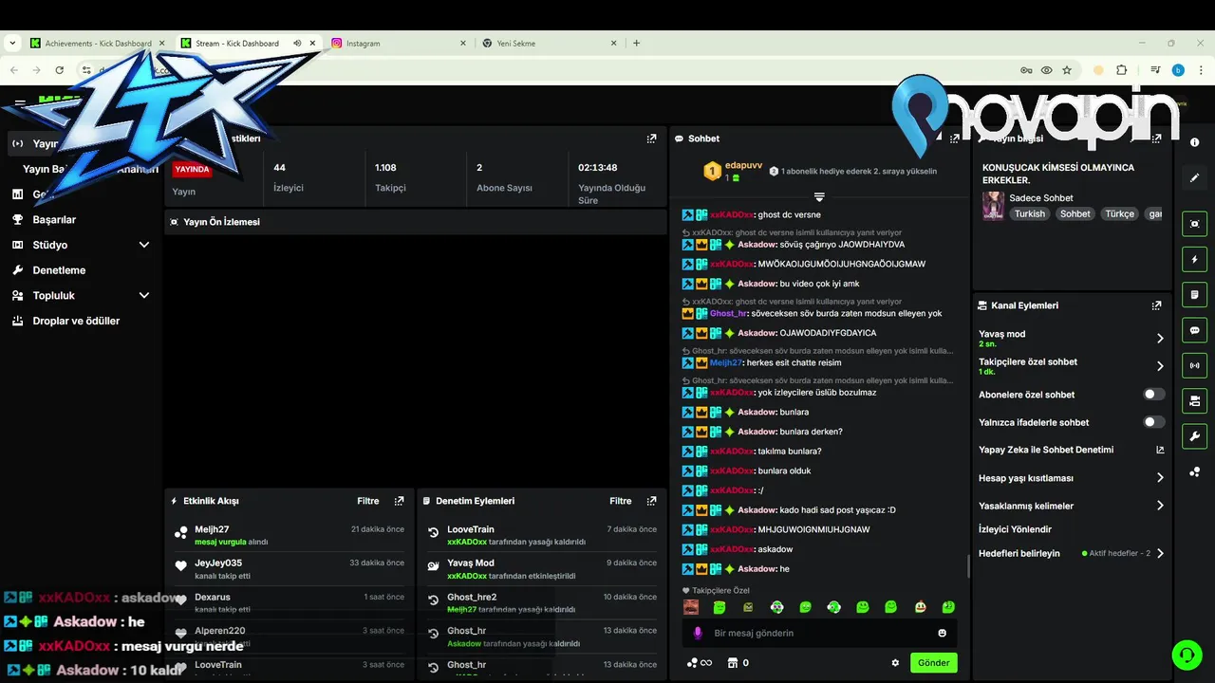The height and width of the screenshot is (683, 1215).
Task: Click the wrench moderation icon in right sidebar
Action: click(x=1194, y=435)
